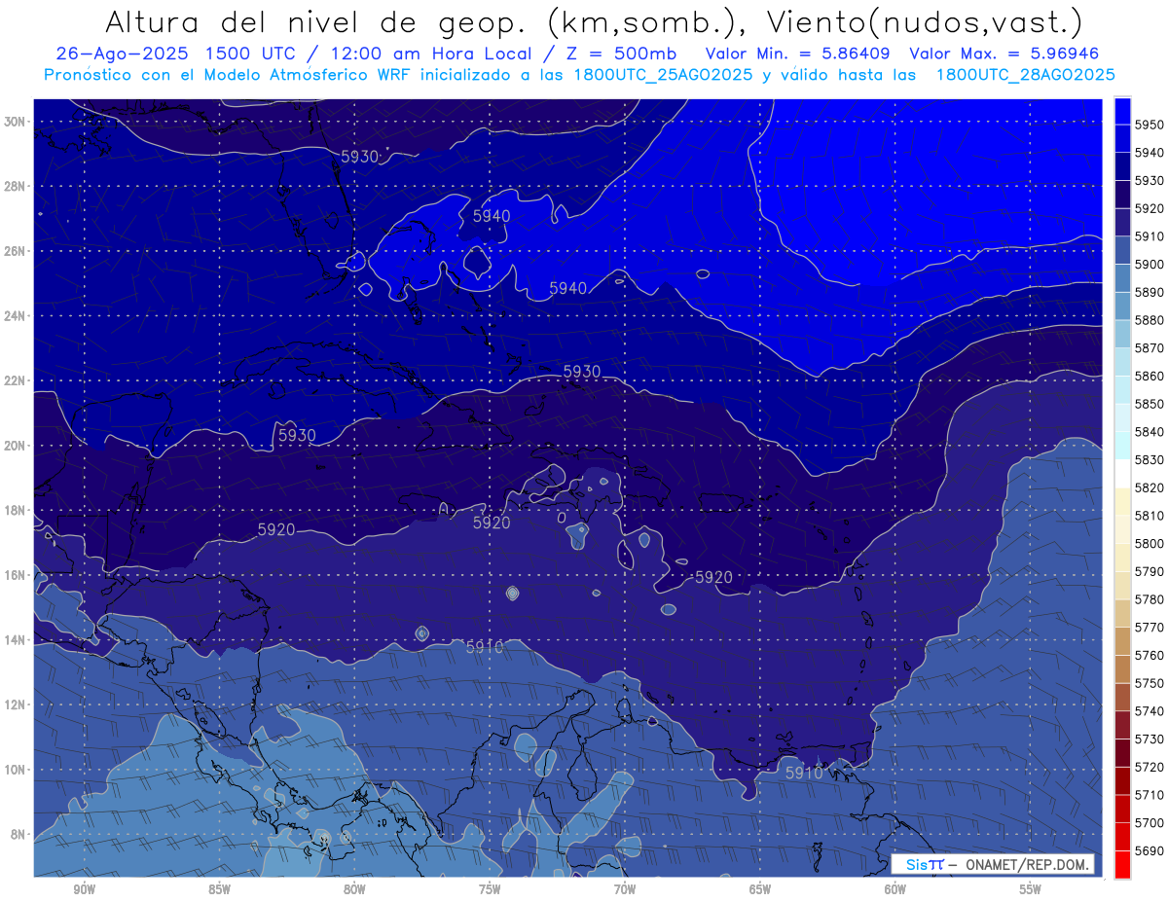Click the 'ONAMET/REP.DOM.' credit label
The height and width of the screenshot is (902, 1168).
click(1026, 865)
